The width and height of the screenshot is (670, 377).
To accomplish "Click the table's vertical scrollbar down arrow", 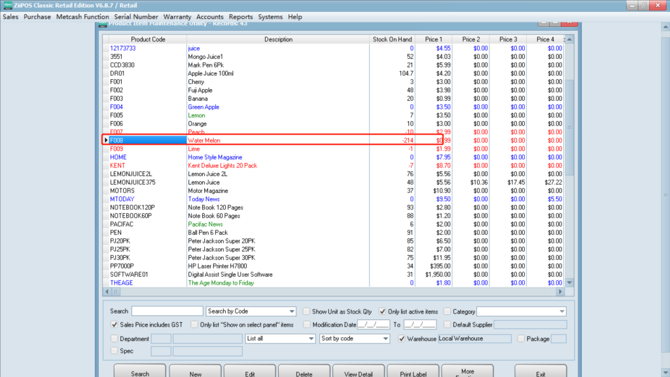I will [569, 282].
